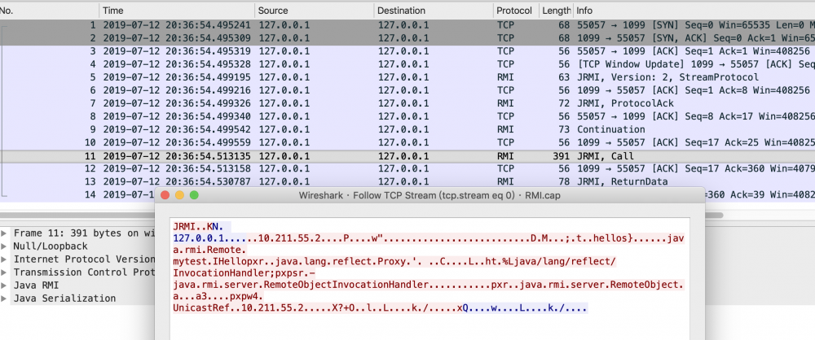Image resolution: width=815 pixels, height=340 pixels.
Task: Expand the Frame 11 details tree
Action: [5, 233]
